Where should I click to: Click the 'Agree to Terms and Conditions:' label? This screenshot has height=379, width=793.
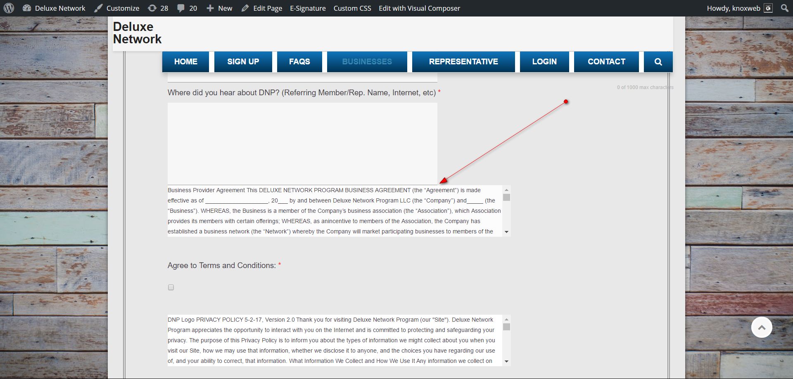pos(222,266)
